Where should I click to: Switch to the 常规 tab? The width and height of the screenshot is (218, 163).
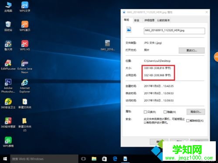tap(127, 20)
